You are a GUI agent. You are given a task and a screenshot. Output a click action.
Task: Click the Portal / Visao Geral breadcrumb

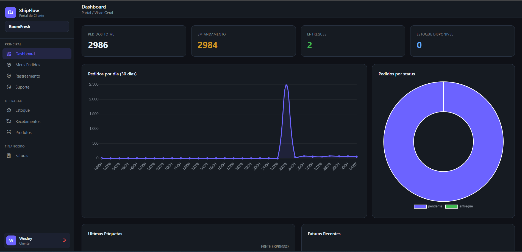(97, 13)
